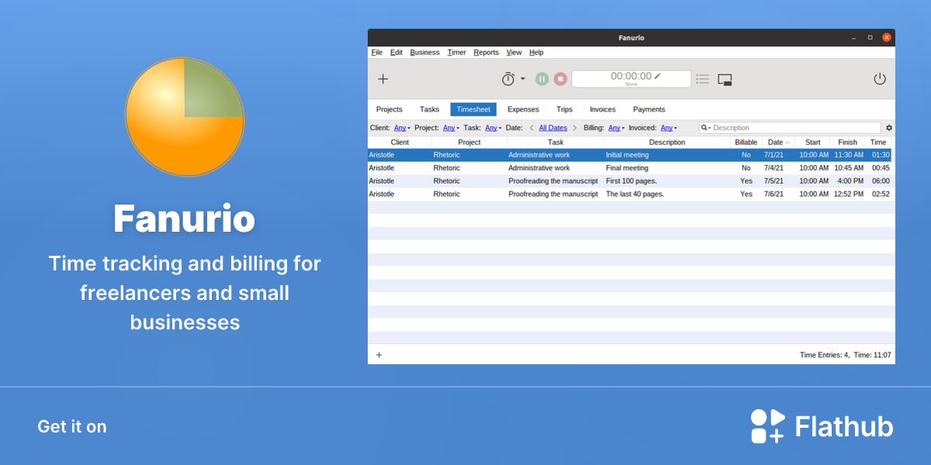Select the First 100 pages. entry
This screenshot has width=931, height=465.
(629, 181)
